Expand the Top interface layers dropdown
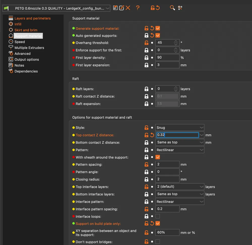This screenshot has height=245, width=252. 180,187
